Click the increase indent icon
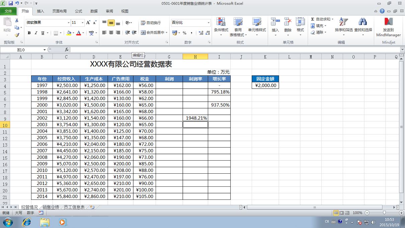The width and height of the screenshot is (405, 228). [x=134, y=33]
